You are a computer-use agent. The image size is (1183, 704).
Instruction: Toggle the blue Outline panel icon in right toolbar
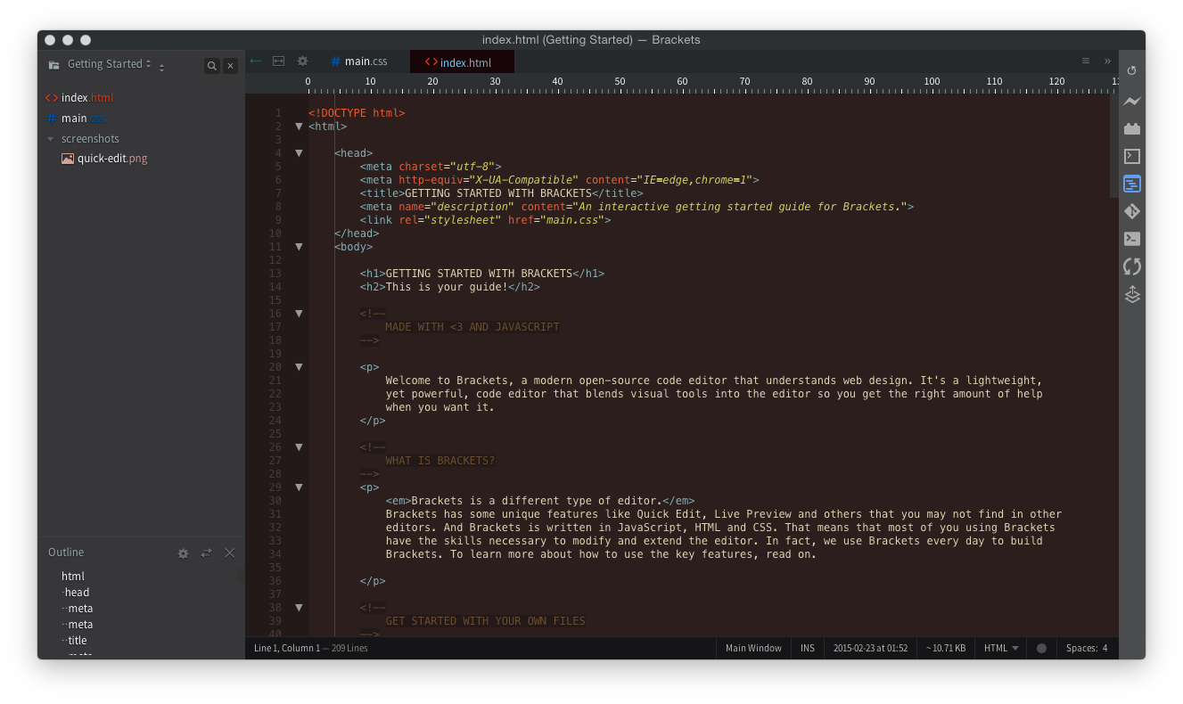point(1132,184)
